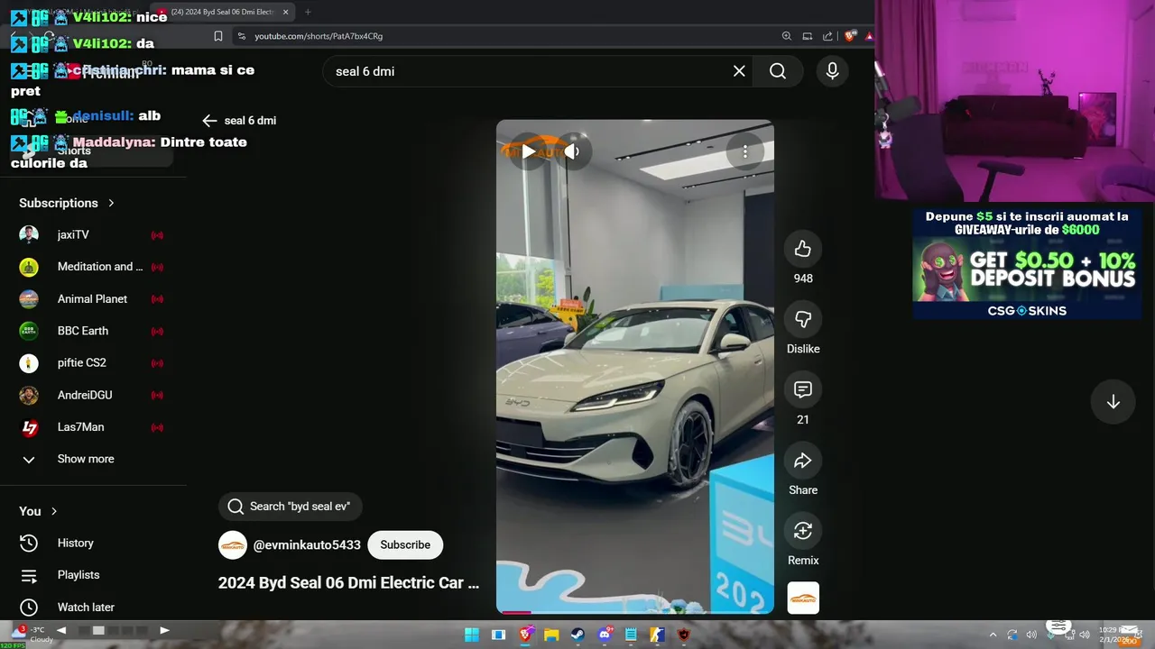Click the Search "byd seal ev" chip

click(290, 507)
